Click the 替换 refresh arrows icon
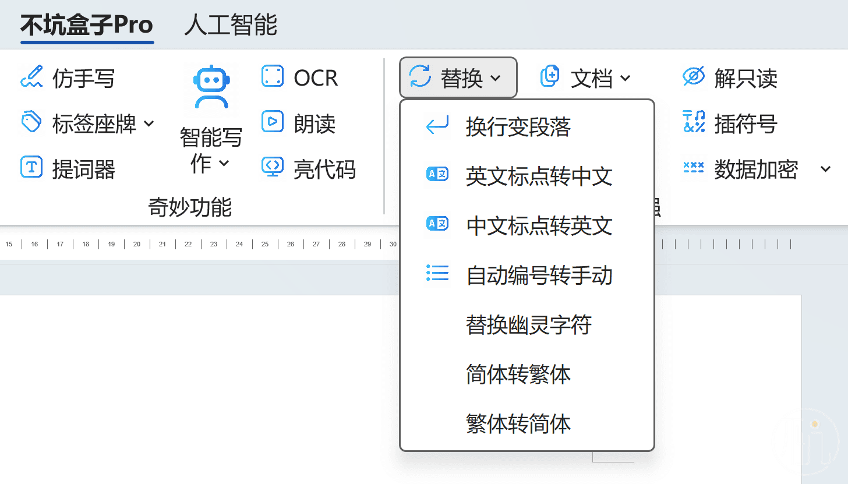This screenshot has width=848, height=484. click(x=420, y=76)
